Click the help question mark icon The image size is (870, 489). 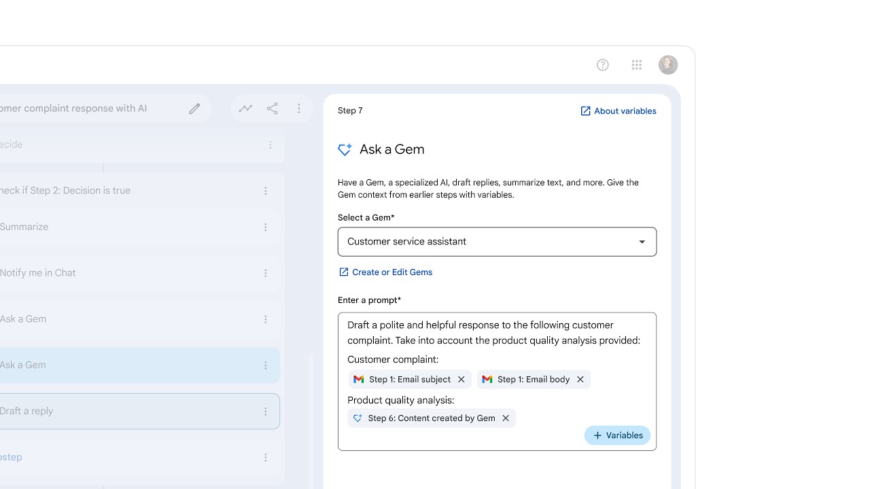tap(602, 65)
